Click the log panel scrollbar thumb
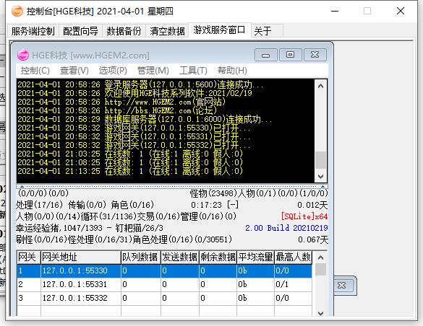 (321, 160)
